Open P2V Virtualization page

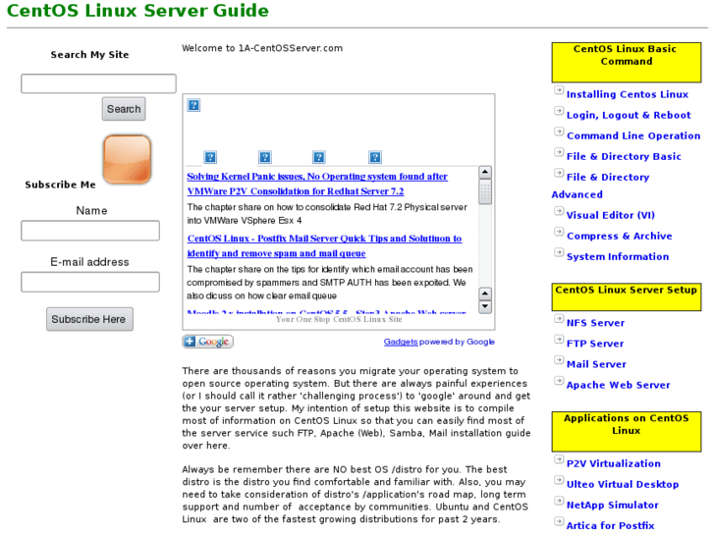tap(614, 463)
